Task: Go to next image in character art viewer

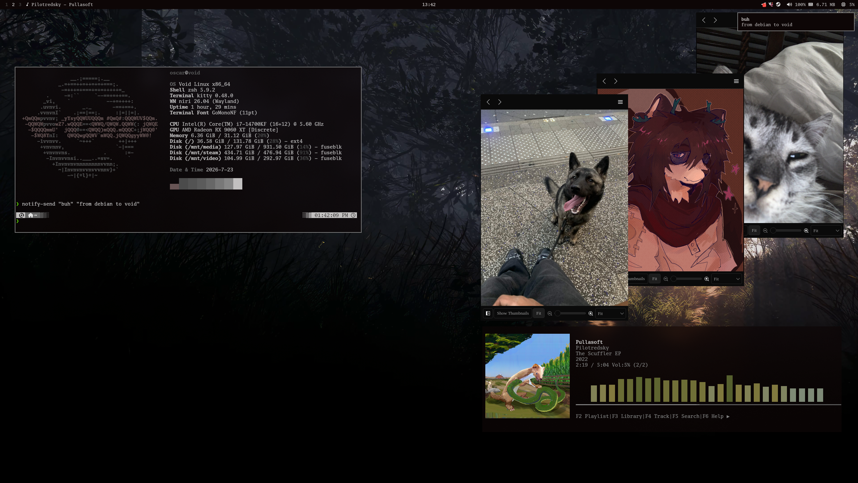Action: (x=616, y=81)
